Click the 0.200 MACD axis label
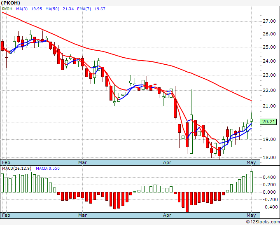 point(269,185)
